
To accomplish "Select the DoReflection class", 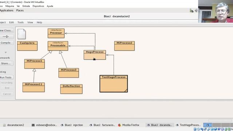I will tap(71, 89).
